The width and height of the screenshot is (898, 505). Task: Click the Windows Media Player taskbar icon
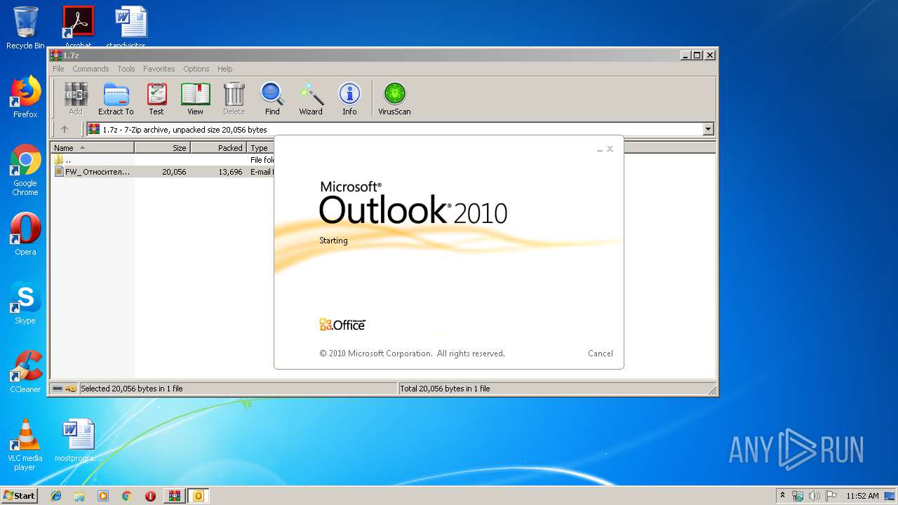coord(103,496)
